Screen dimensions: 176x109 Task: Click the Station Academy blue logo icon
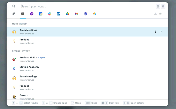[x=14, y=68]
